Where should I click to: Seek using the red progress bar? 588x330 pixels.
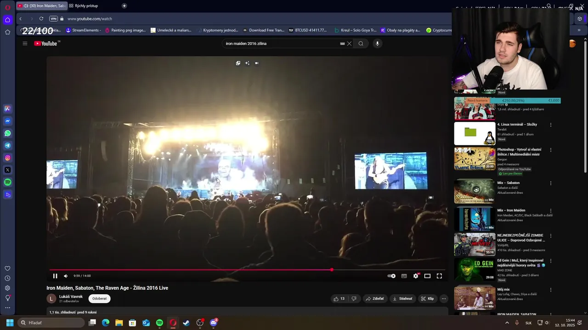247,269
